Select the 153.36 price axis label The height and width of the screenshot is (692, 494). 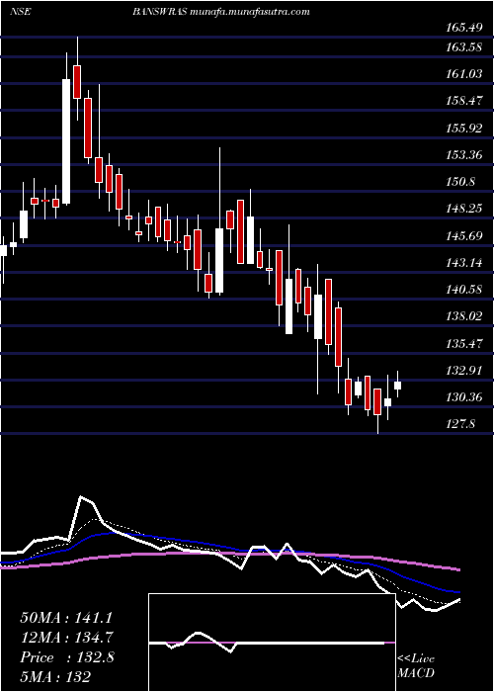pos(463,155)
